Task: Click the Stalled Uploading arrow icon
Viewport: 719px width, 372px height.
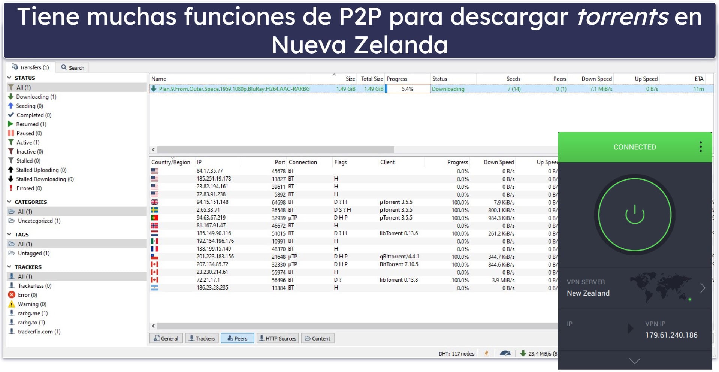Action: point(11,170)
